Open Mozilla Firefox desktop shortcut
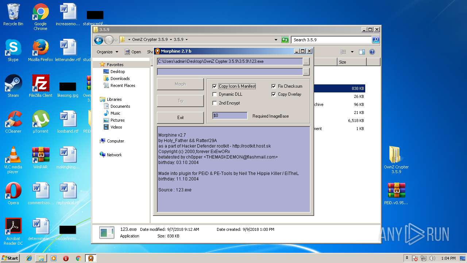 40,50
